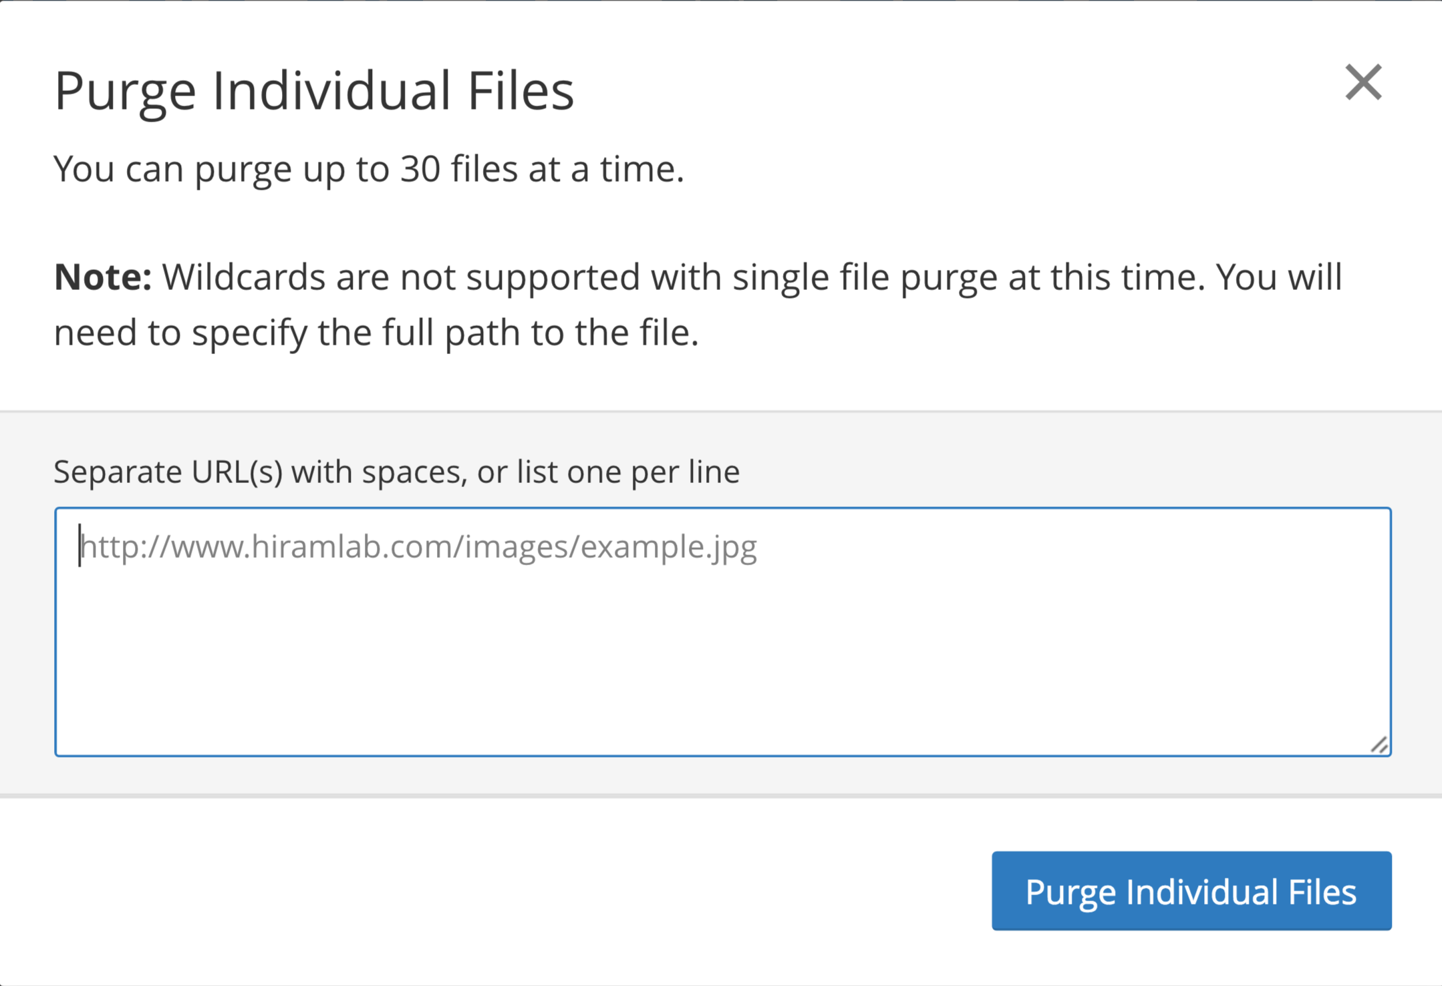The width and height of the screenshot is (1442, 986).
Task: Click the Wildcards are not supported sentence
Action: [684, 277]
